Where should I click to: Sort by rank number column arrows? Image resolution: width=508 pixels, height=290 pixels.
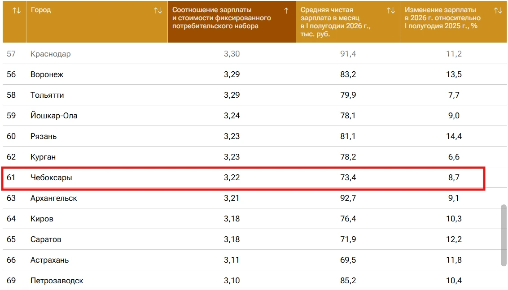[17, 11]
